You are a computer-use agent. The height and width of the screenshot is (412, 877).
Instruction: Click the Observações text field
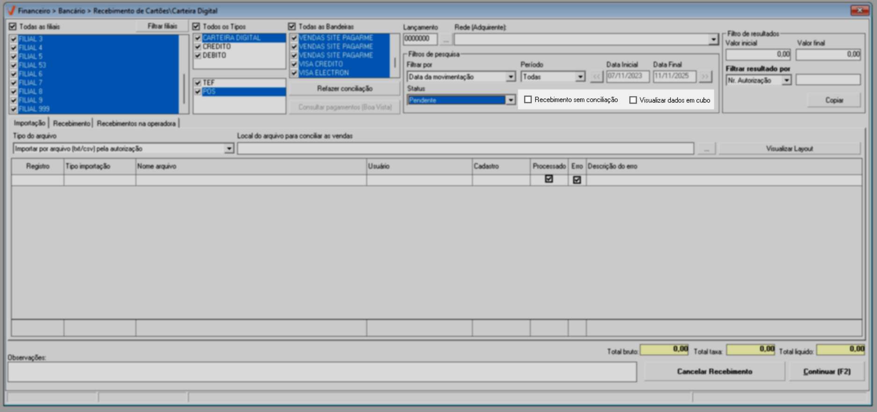pyautogui.click(x=322, y=372)
